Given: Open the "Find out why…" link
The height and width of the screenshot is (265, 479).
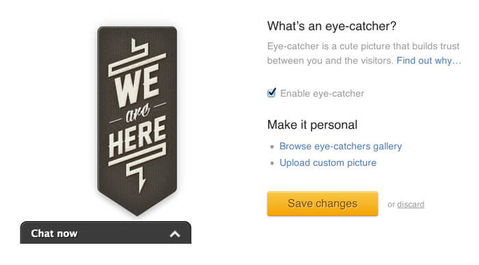Looking at the screenshot, I should click(x=428, y=60).
